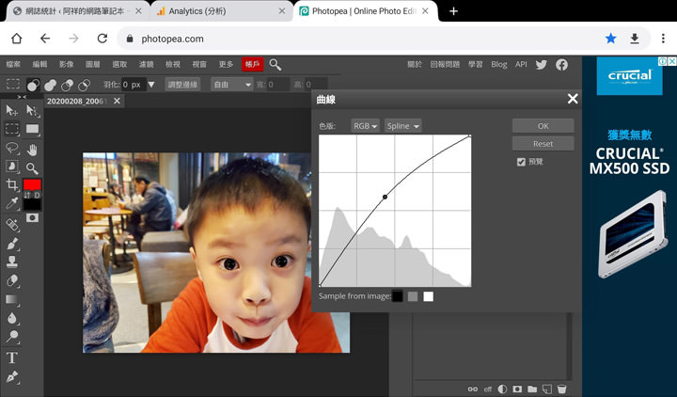The width and height of the screenshot is (677, 397).
Task: Toggle quick mask mode icon
Action: tap(33, 217)
